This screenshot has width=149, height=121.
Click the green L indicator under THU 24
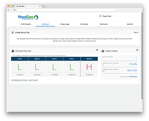pyautogui.click(x=55, y=67)
